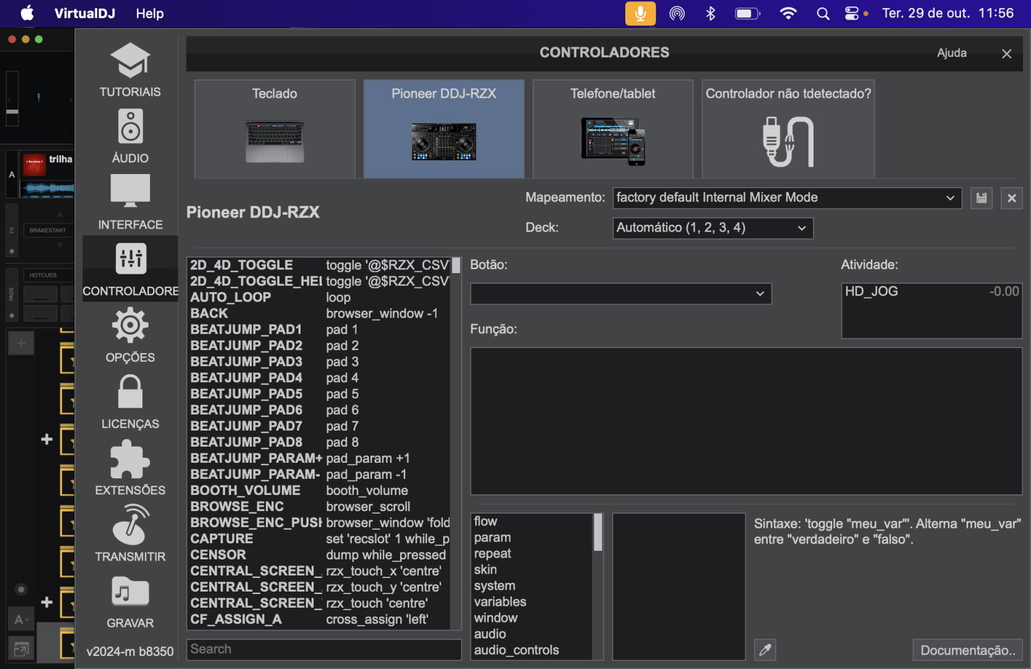This screenshot has width=1031, height=669.
Task: Select the BEATJUMP_PAD1 mapping row
Action: pyautogui.click(x=319, y=330)
